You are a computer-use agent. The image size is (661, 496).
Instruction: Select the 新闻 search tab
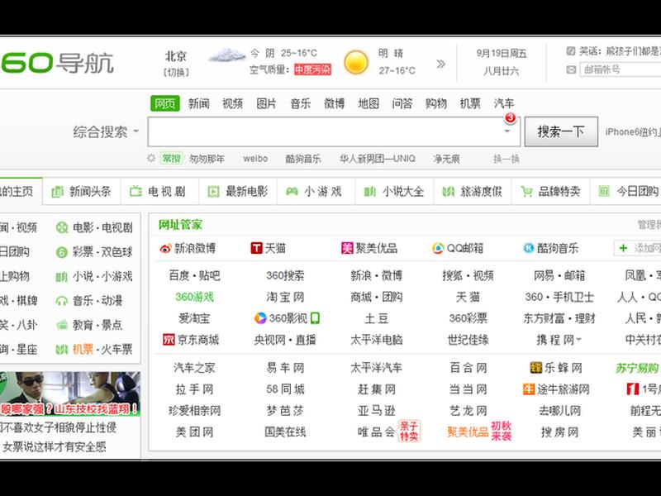198,103
